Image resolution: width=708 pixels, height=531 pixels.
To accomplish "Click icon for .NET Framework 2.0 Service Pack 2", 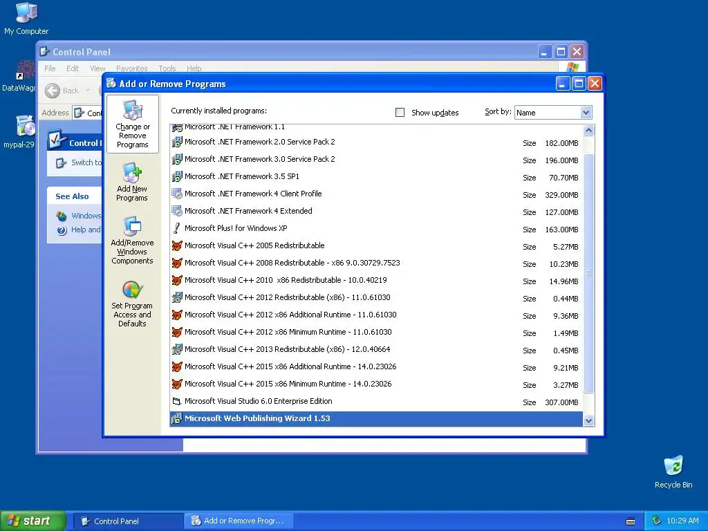I will (177, 142).
